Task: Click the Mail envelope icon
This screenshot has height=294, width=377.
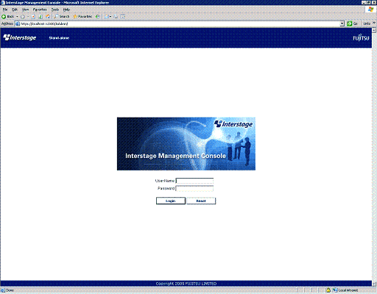Action: [106, 17]
